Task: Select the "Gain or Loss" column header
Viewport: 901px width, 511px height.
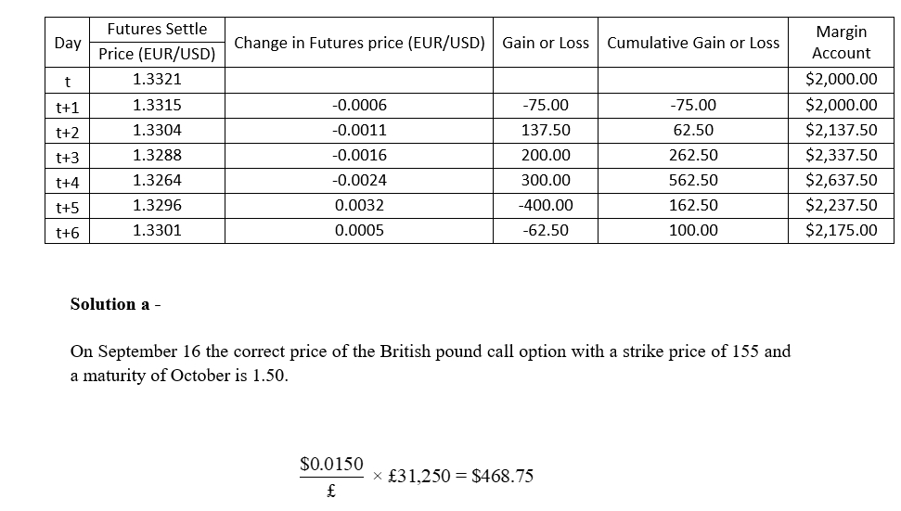Action: tap(546, 43)
